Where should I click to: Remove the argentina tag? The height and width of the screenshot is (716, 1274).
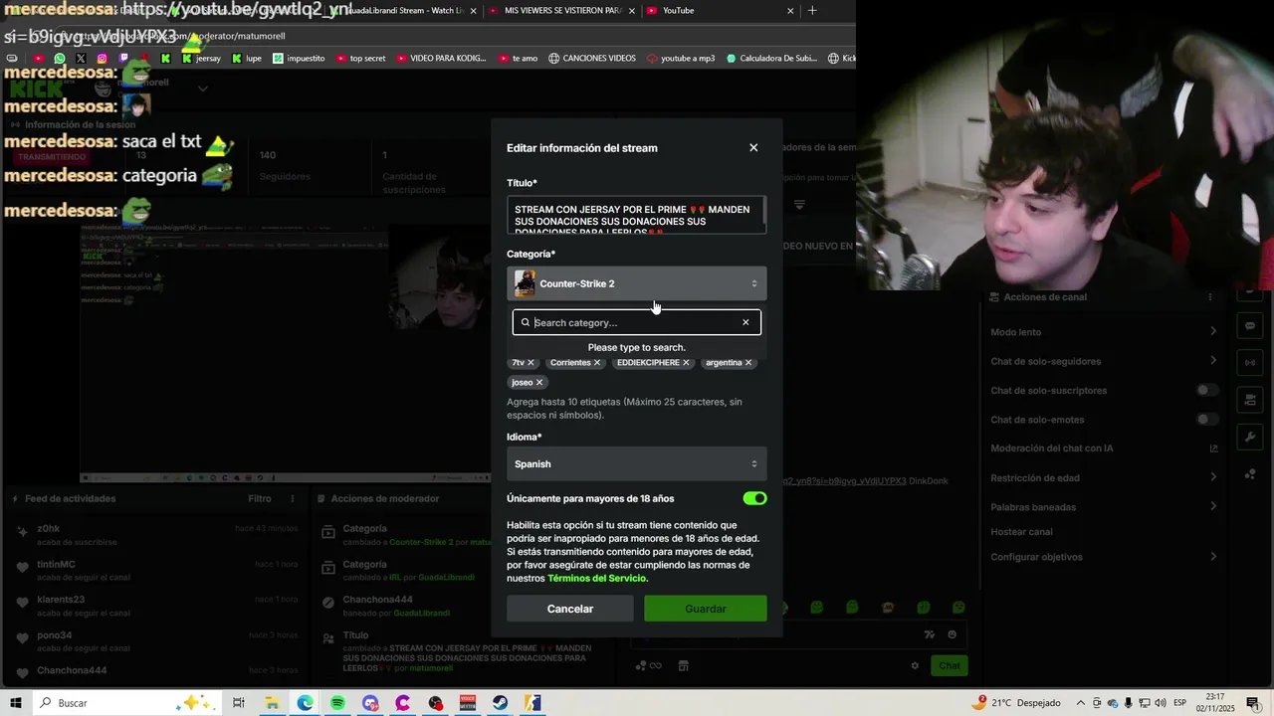pyautogui.click(x=748, y=363)
